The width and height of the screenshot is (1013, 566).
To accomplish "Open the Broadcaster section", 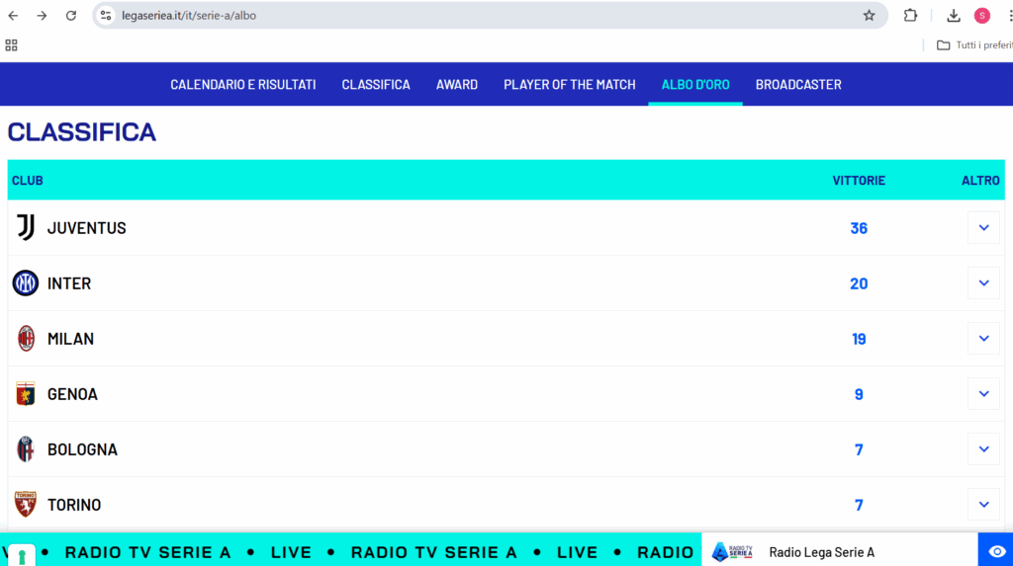I will coord(798,85).
